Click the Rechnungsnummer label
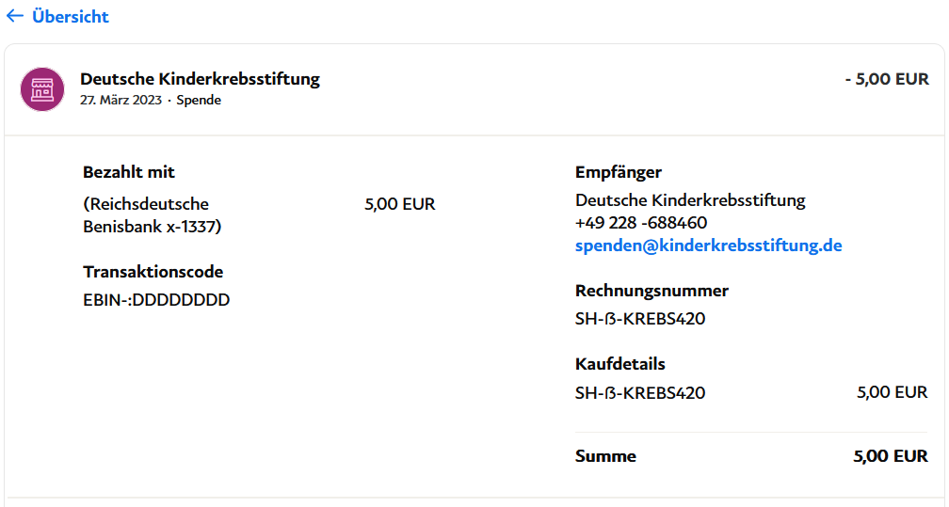The height and width of the screenshot is (507, 949). click(x=651, y=291)
